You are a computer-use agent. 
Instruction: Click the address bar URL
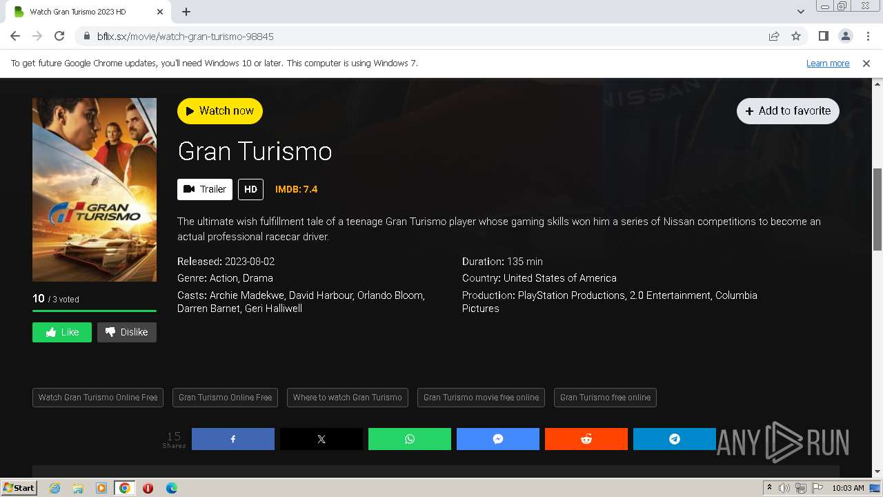[186, 36]
